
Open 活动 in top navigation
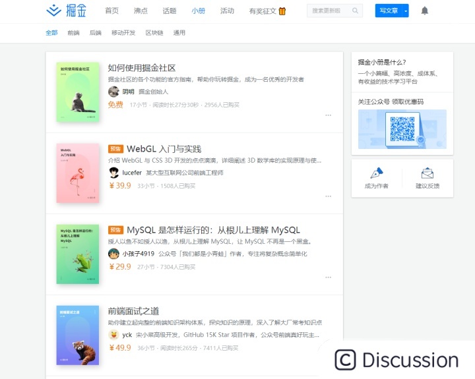point(227,11)
